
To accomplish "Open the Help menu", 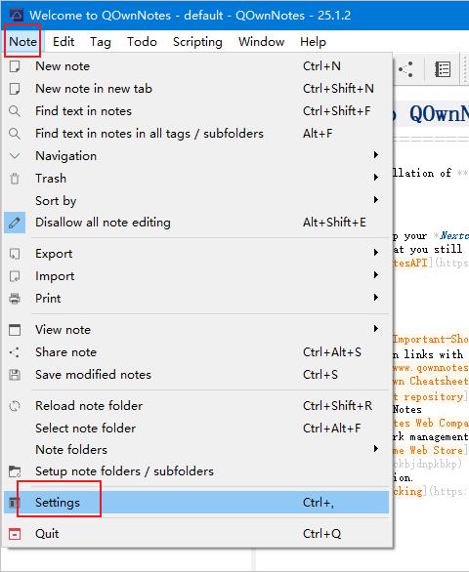I will [x=313, y=42].
